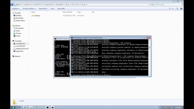The image size is (194, 109).
Task: Open the Include in library dropdown
Action: [29, 8]
